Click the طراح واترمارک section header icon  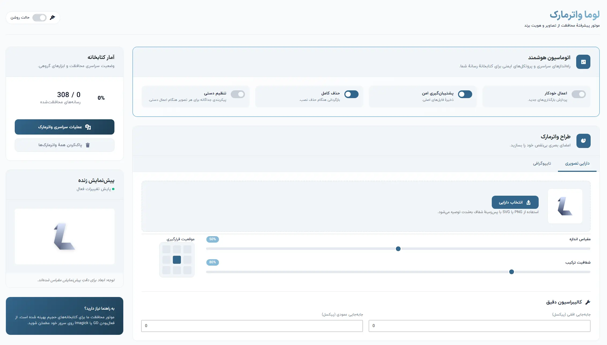583,141
